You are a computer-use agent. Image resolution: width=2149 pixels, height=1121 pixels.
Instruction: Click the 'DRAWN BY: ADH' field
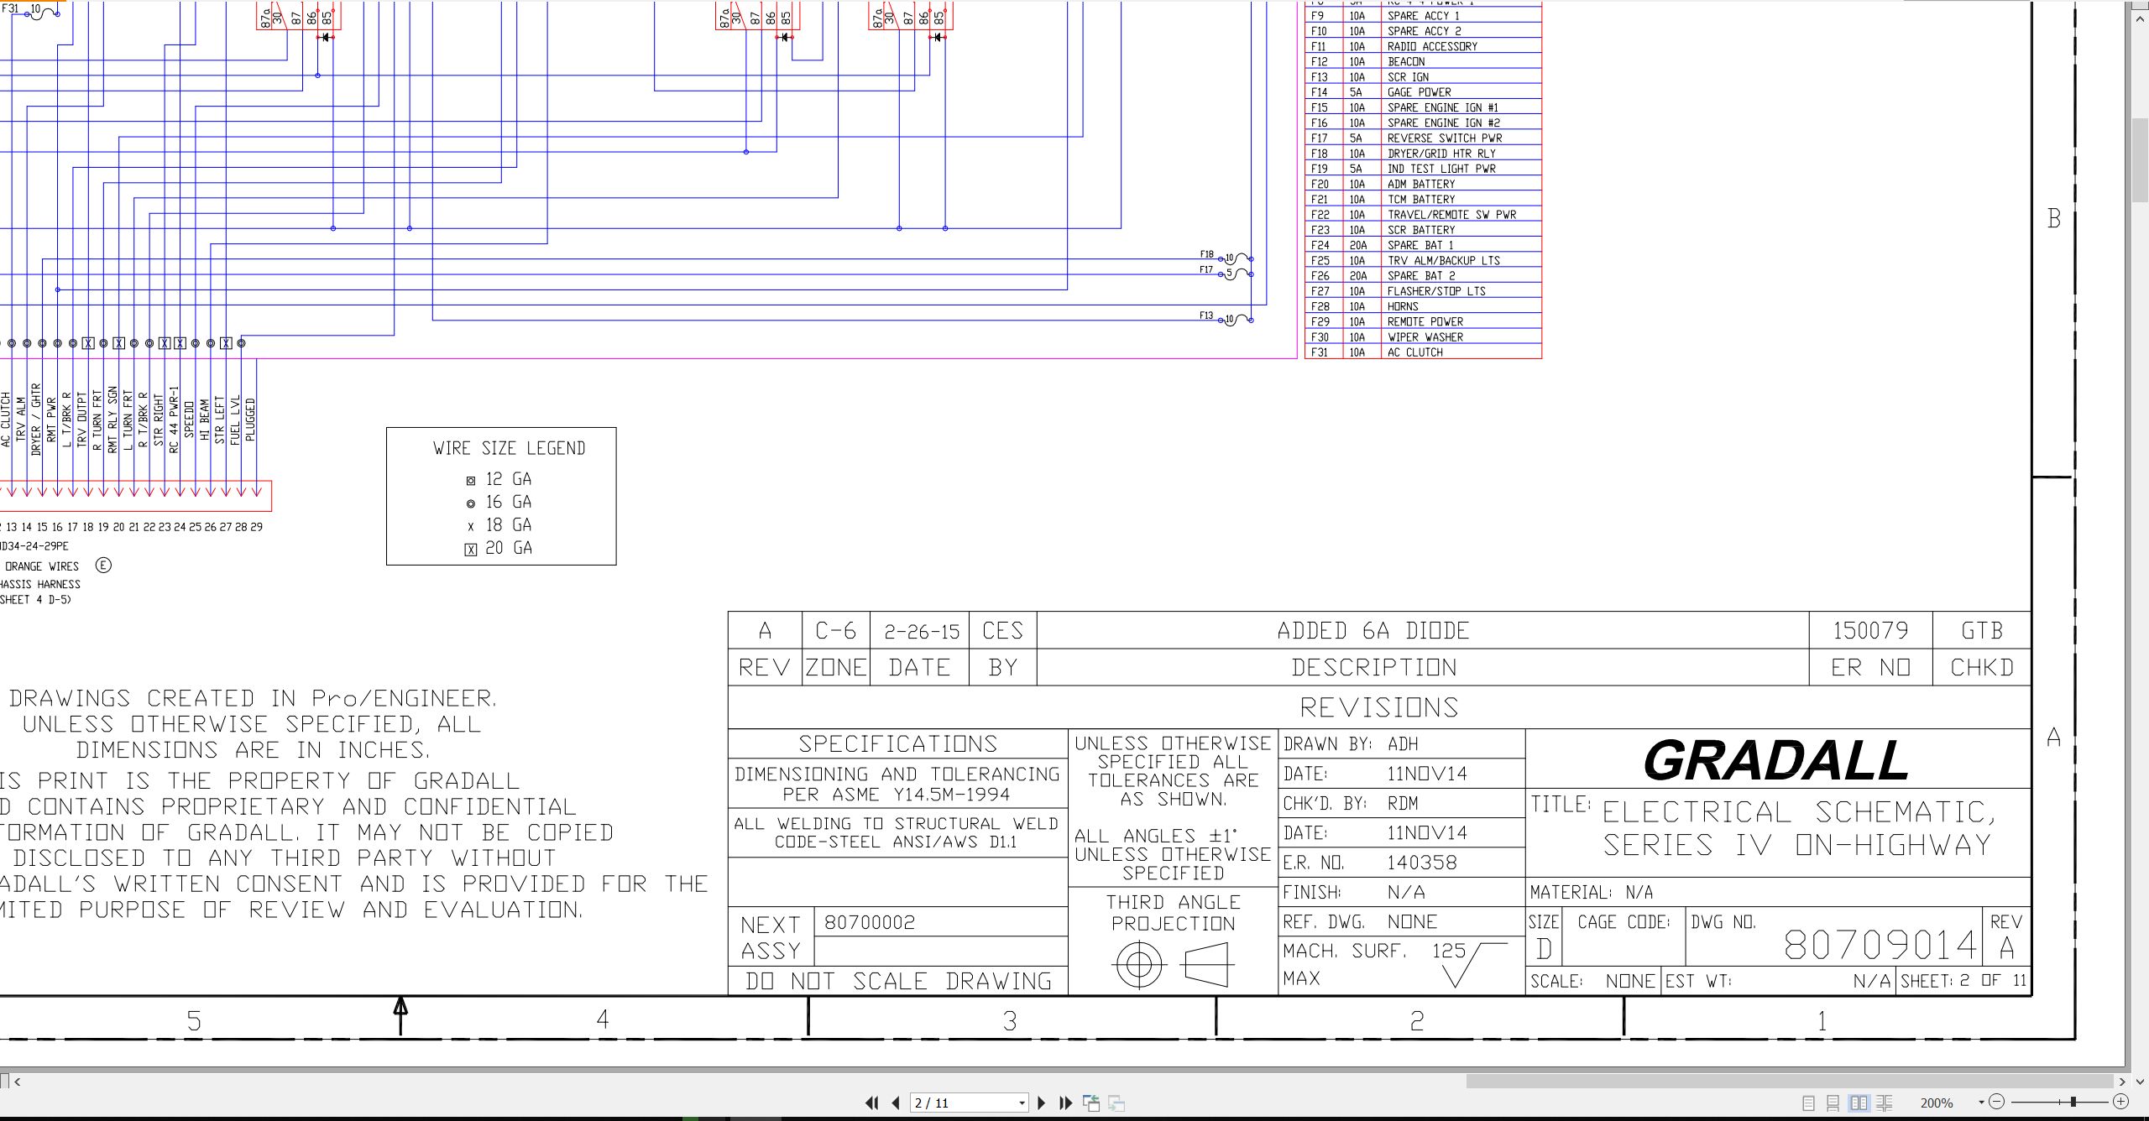1401,744
